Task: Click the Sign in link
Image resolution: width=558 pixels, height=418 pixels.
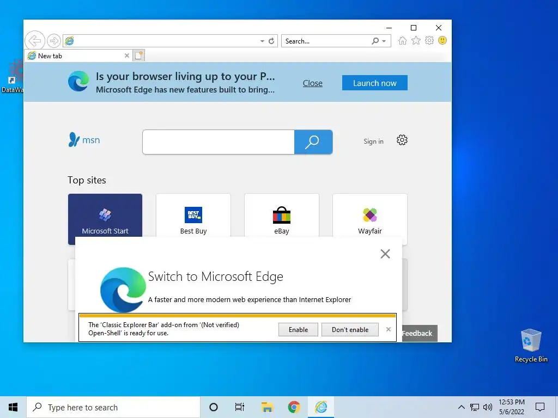Action: (373, 142)
